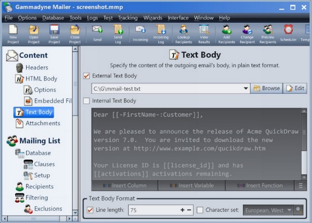Open the Scheduler toolbar icon
The height and width of the screenshot is (223, 312).
(288, 30)
